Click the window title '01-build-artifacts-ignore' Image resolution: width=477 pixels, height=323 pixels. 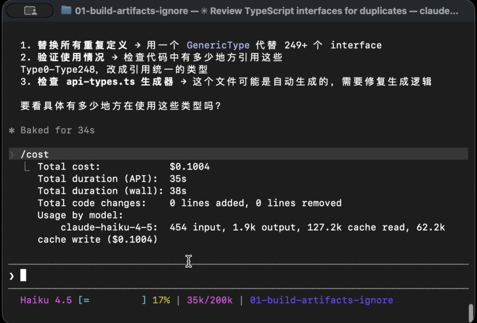pyautogui.click(x=132, y=11)
